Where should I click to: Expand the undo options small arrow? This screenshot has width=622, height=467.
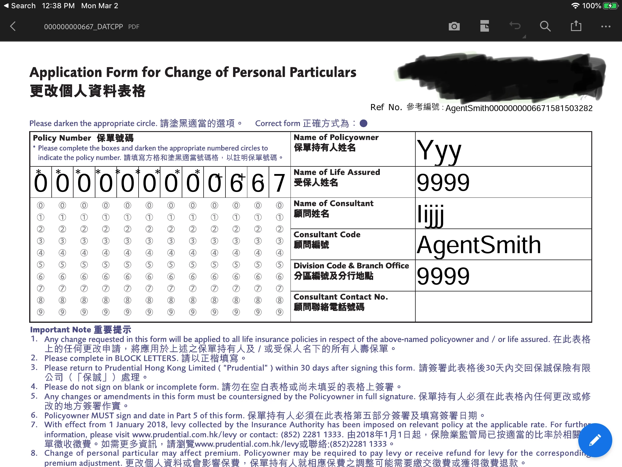(524, 37)
